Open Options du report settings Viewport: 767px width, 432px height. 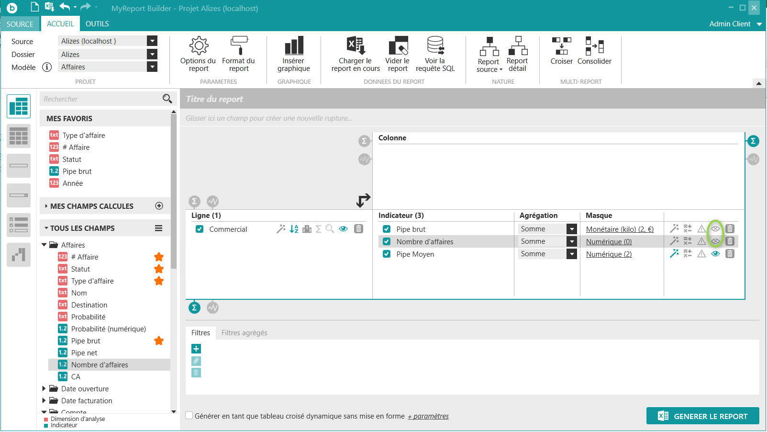pyautogui.click(x=198, y=54)
